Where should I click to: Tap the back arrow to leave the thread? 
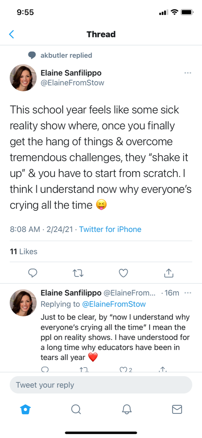tap(12, 34)
